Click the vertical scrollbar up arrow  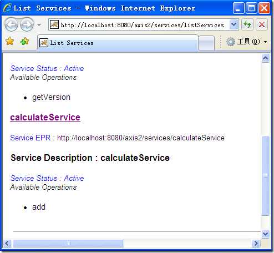point(265,58)
